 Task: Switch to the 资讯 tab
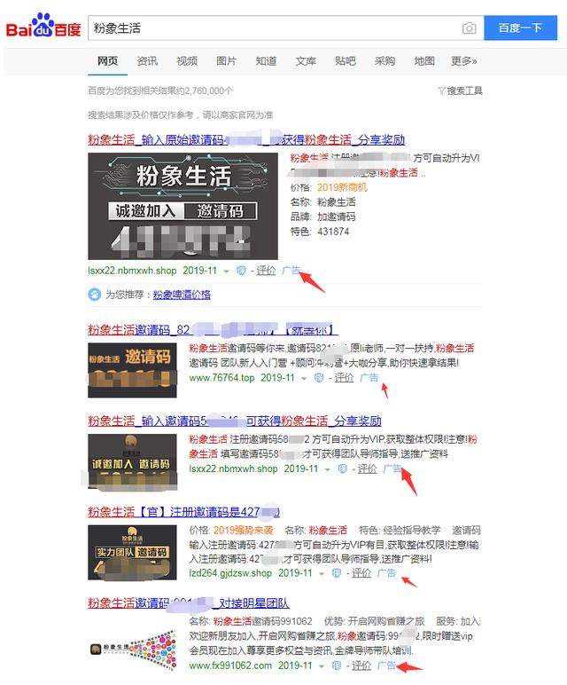click(147, 61)
